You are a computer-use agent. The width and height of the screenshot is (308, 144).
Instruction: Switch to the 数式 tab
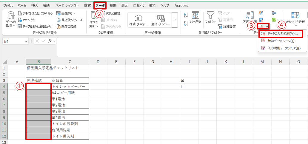click(87, 5)
